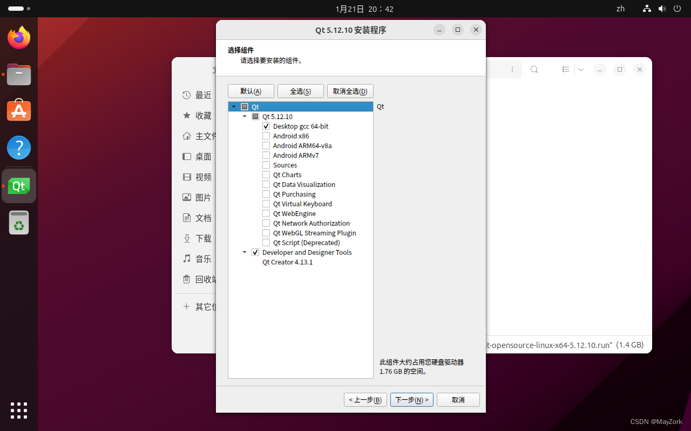The image size is (691, 431).
Task: Click the three-dot menu in Files window
Action: [512, 69]
